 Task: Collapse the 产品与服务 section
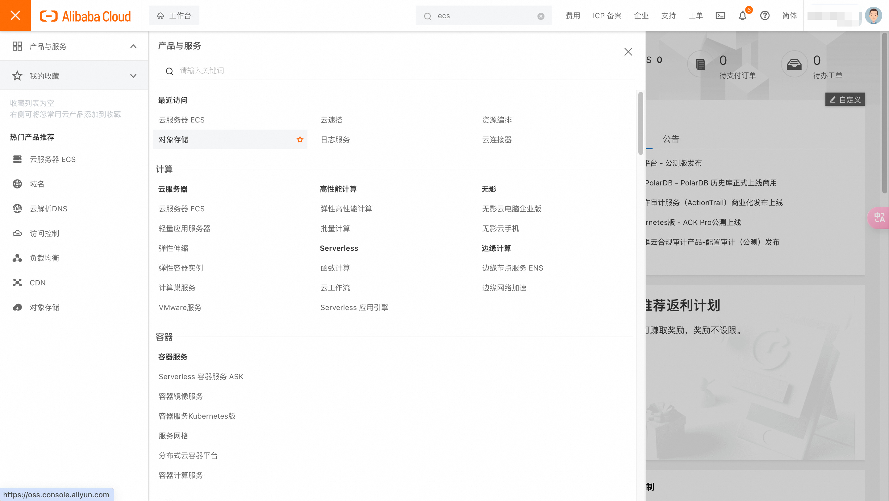(x=133, y=46)
